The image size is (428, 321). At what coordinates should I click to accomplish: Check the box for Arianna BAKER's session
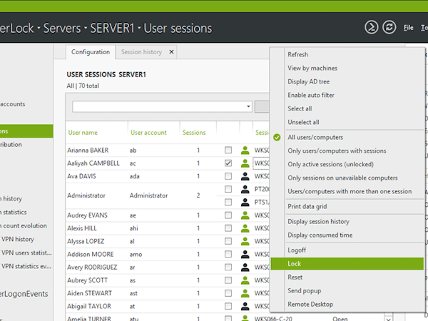click(228, 150)
